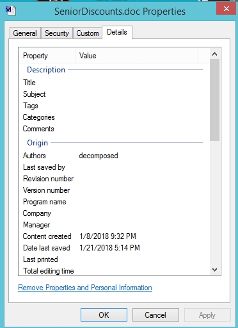Click the value 1/8/2018 9:32 PM
Screen dimensions: 238x328
107,236
